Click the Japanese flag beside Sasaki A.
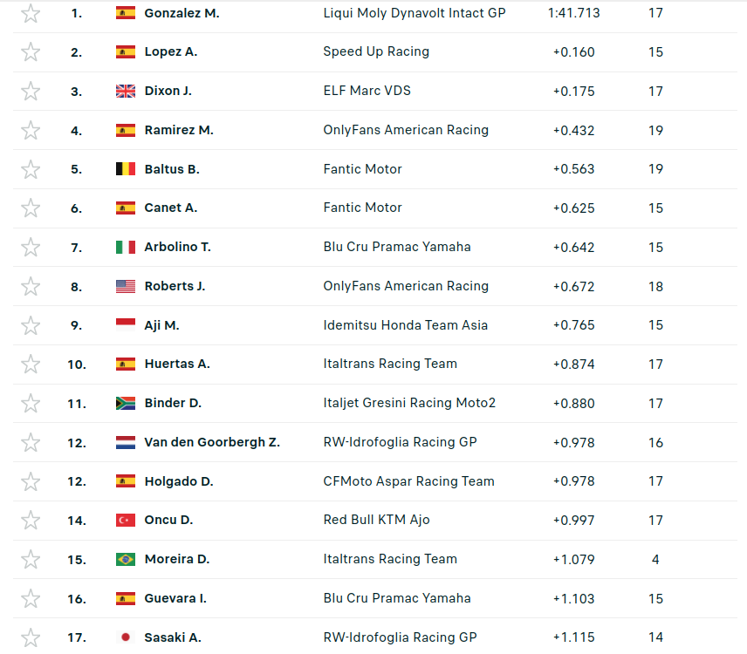The image size is (747, 654). [x=126, y=637]
